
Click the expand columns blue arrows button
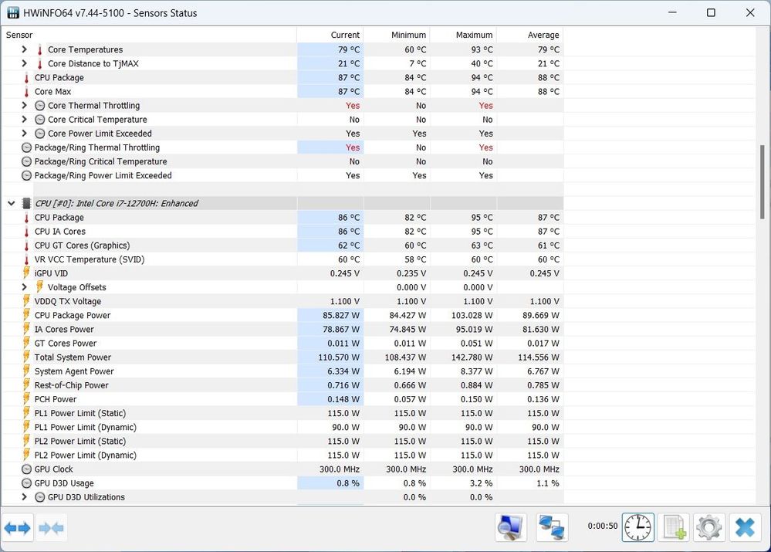[x=17, y=528]
